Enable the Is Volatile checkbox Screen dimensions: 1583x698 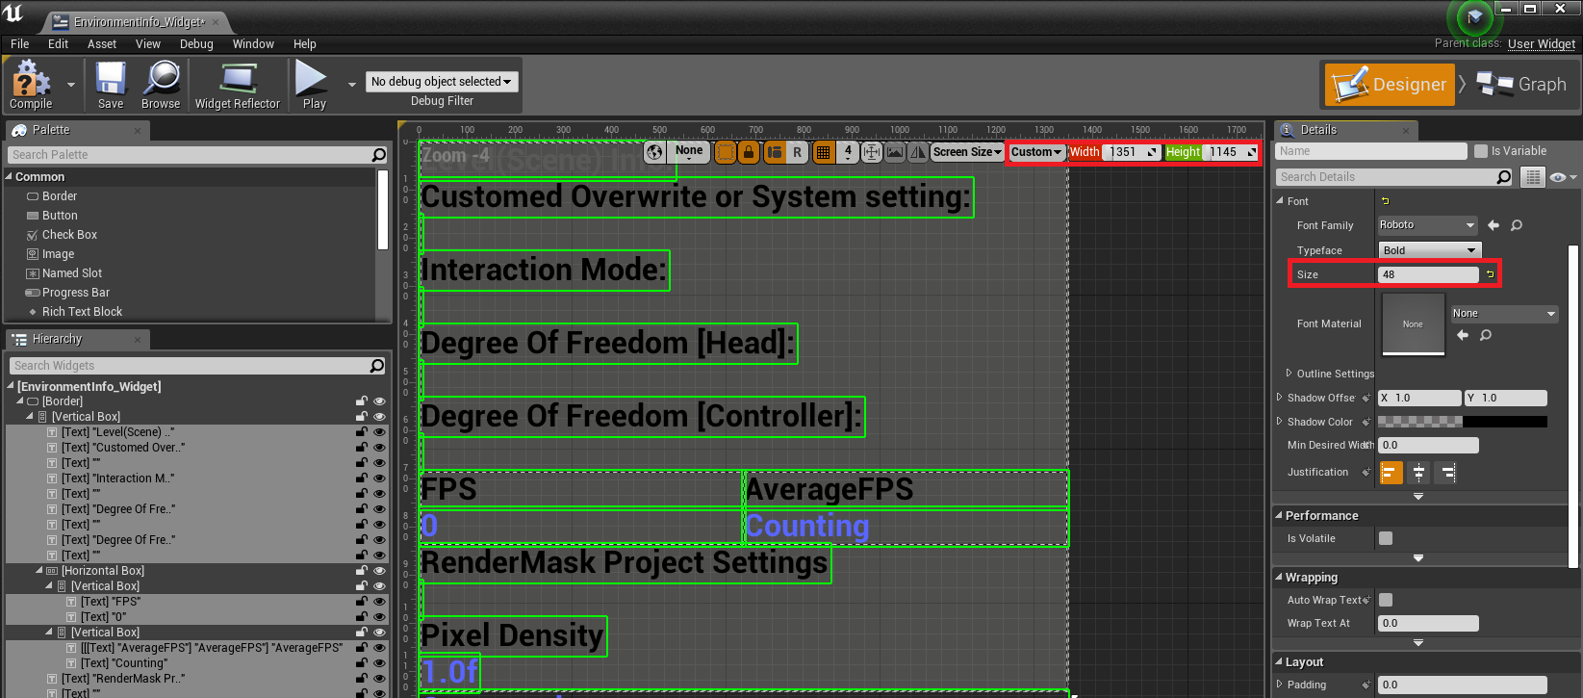pyautogui.click(x=1386, y=538)
